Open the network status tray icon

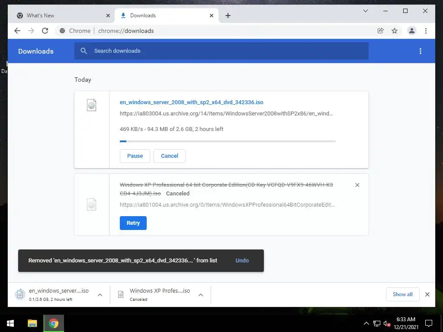377,323
